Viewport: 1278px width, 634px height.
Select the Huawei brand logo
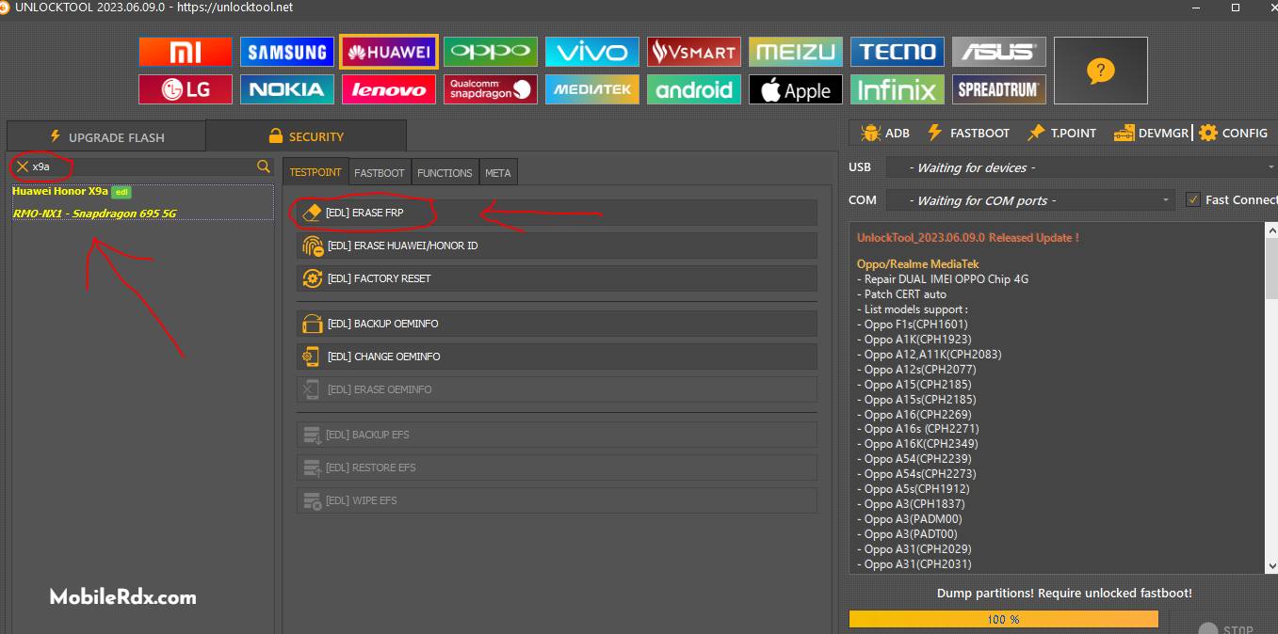(388, 52)
